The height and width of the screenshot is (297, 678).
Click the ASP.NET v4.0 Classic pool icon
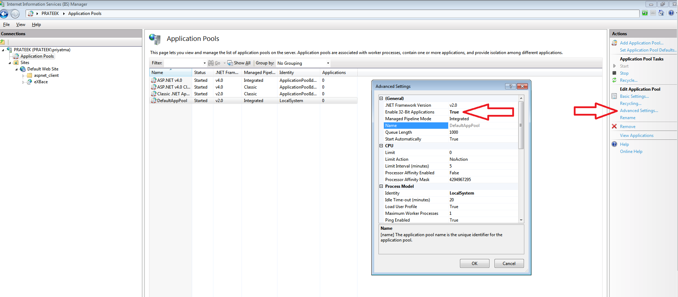pyautogui.click(x=154, y=87)
